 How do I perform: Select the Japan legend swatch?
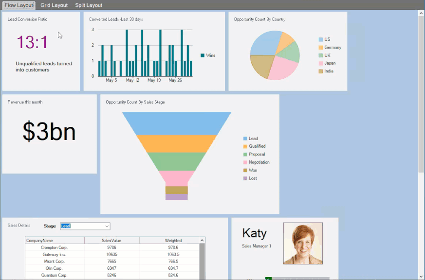tap(321, 63)
